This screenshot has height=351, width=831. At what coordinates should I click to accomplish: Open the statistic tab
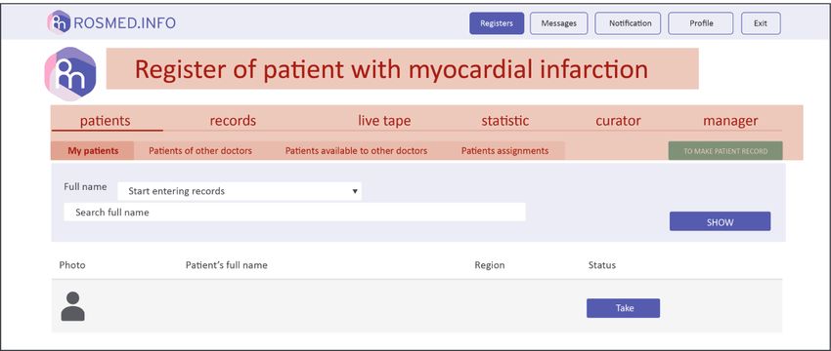point(505,121)
